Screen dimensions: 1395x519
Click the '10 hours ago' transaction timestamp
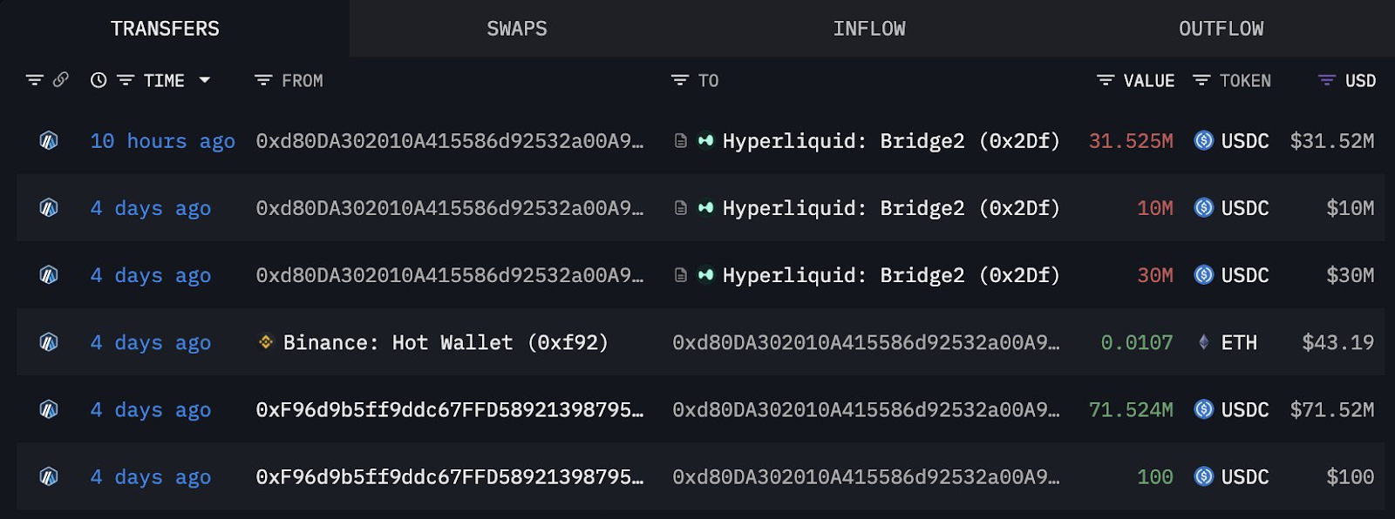tap(162, 141)
